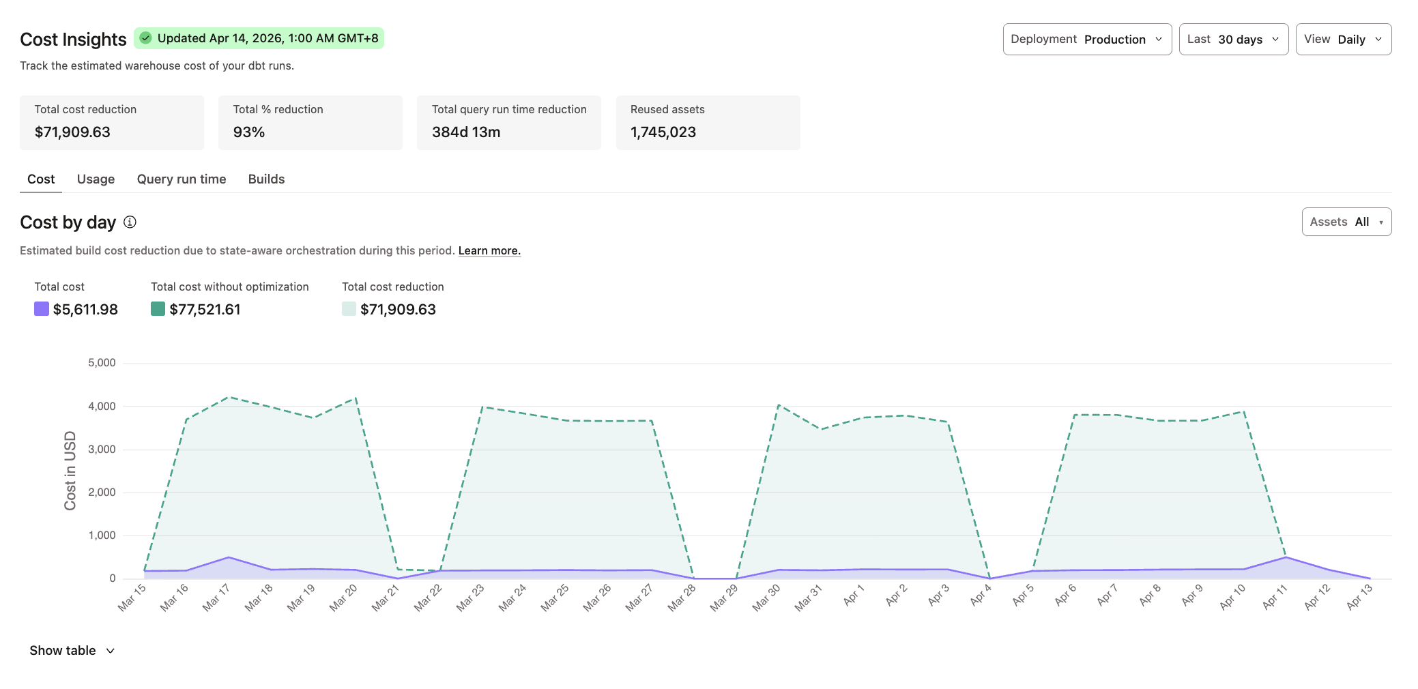Open the Learn more link
This screenshot has width=1418, height=689.
coord(489,250)
